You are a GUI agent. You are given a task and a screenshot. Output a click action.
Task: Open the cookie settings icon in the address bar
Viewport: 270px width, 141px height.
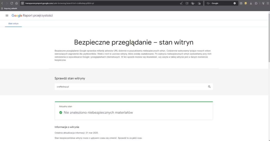[193, 3]
